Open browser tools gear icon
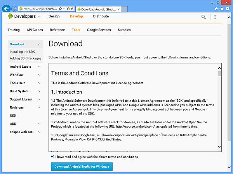Viewport: 233px width, 174px height. pos(228,8)
